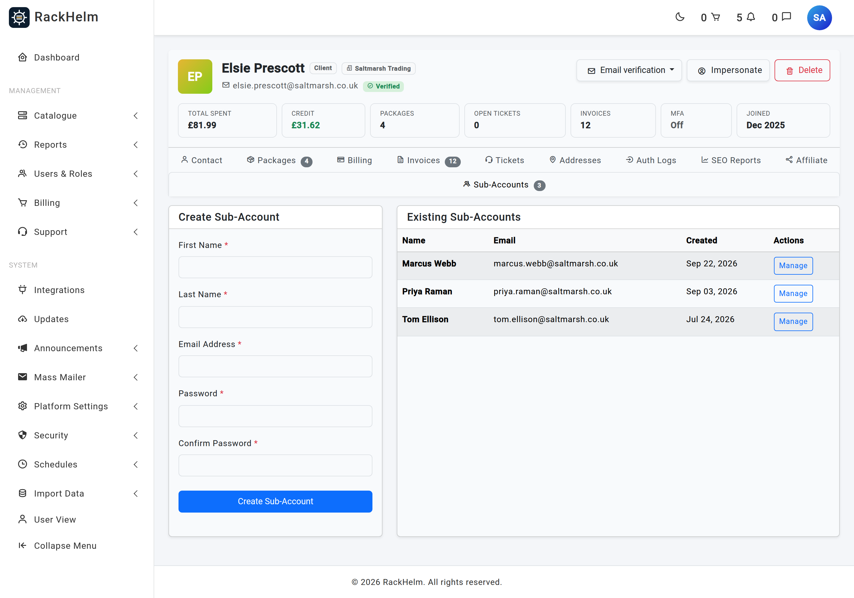The image size is (854, 598).
Task: Delete this client account
Action: (x=802, y=70)
